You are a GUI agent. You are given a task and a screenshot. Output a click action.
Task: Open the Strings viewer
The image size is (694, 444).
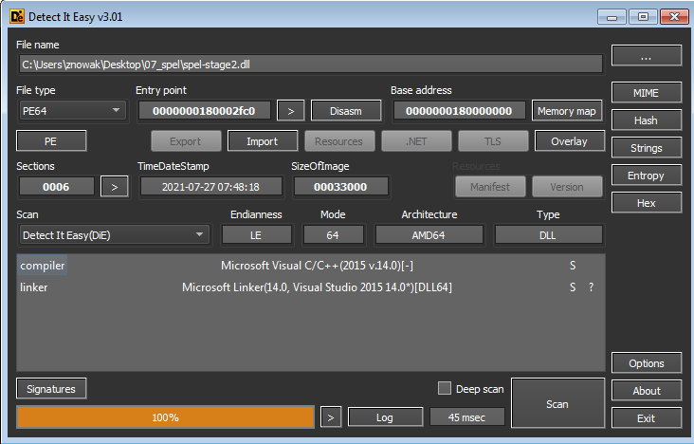click(x=647, y=148)
